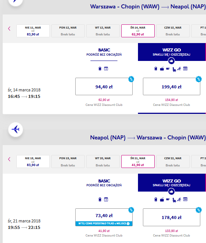Screen dimensions: 206x243
Task: Click the seat icon in the outbound WIZZ GO features
Action: [174, 69]
